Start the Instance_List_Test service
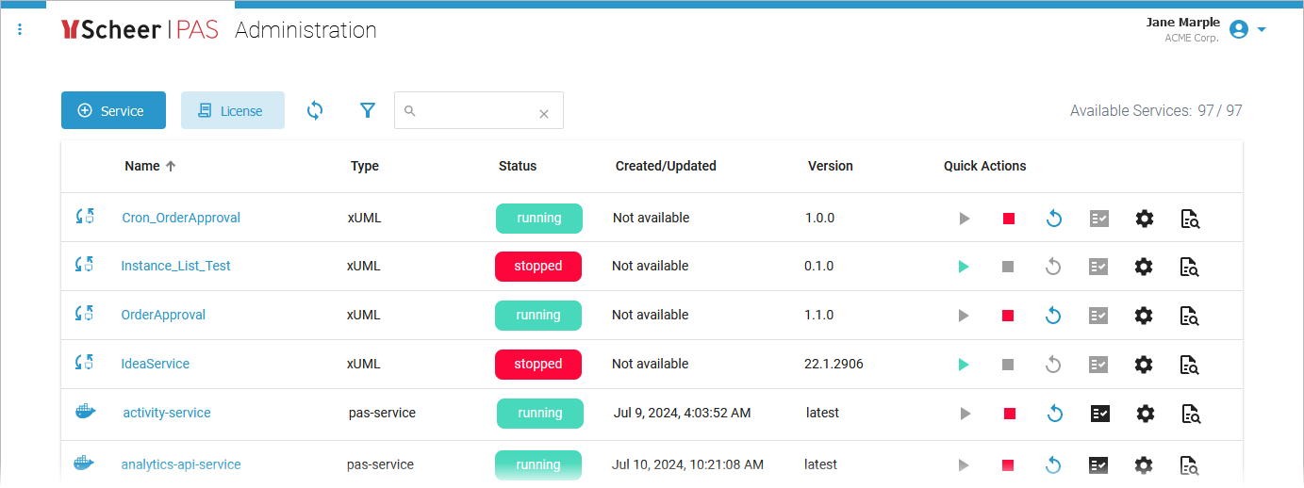1304x488 pixels. point(963,267)
